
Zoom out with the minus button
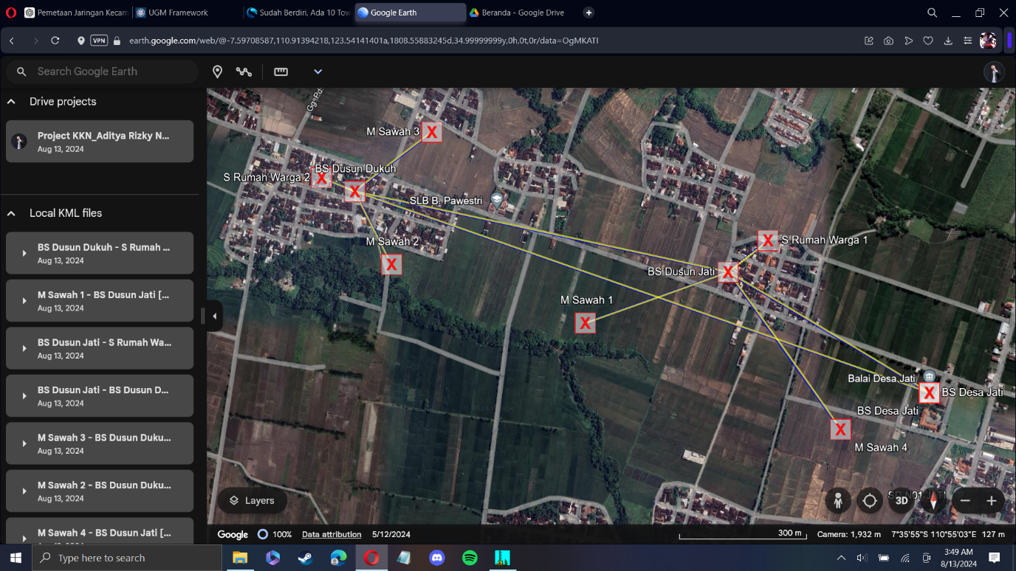[x=965, y=501]
